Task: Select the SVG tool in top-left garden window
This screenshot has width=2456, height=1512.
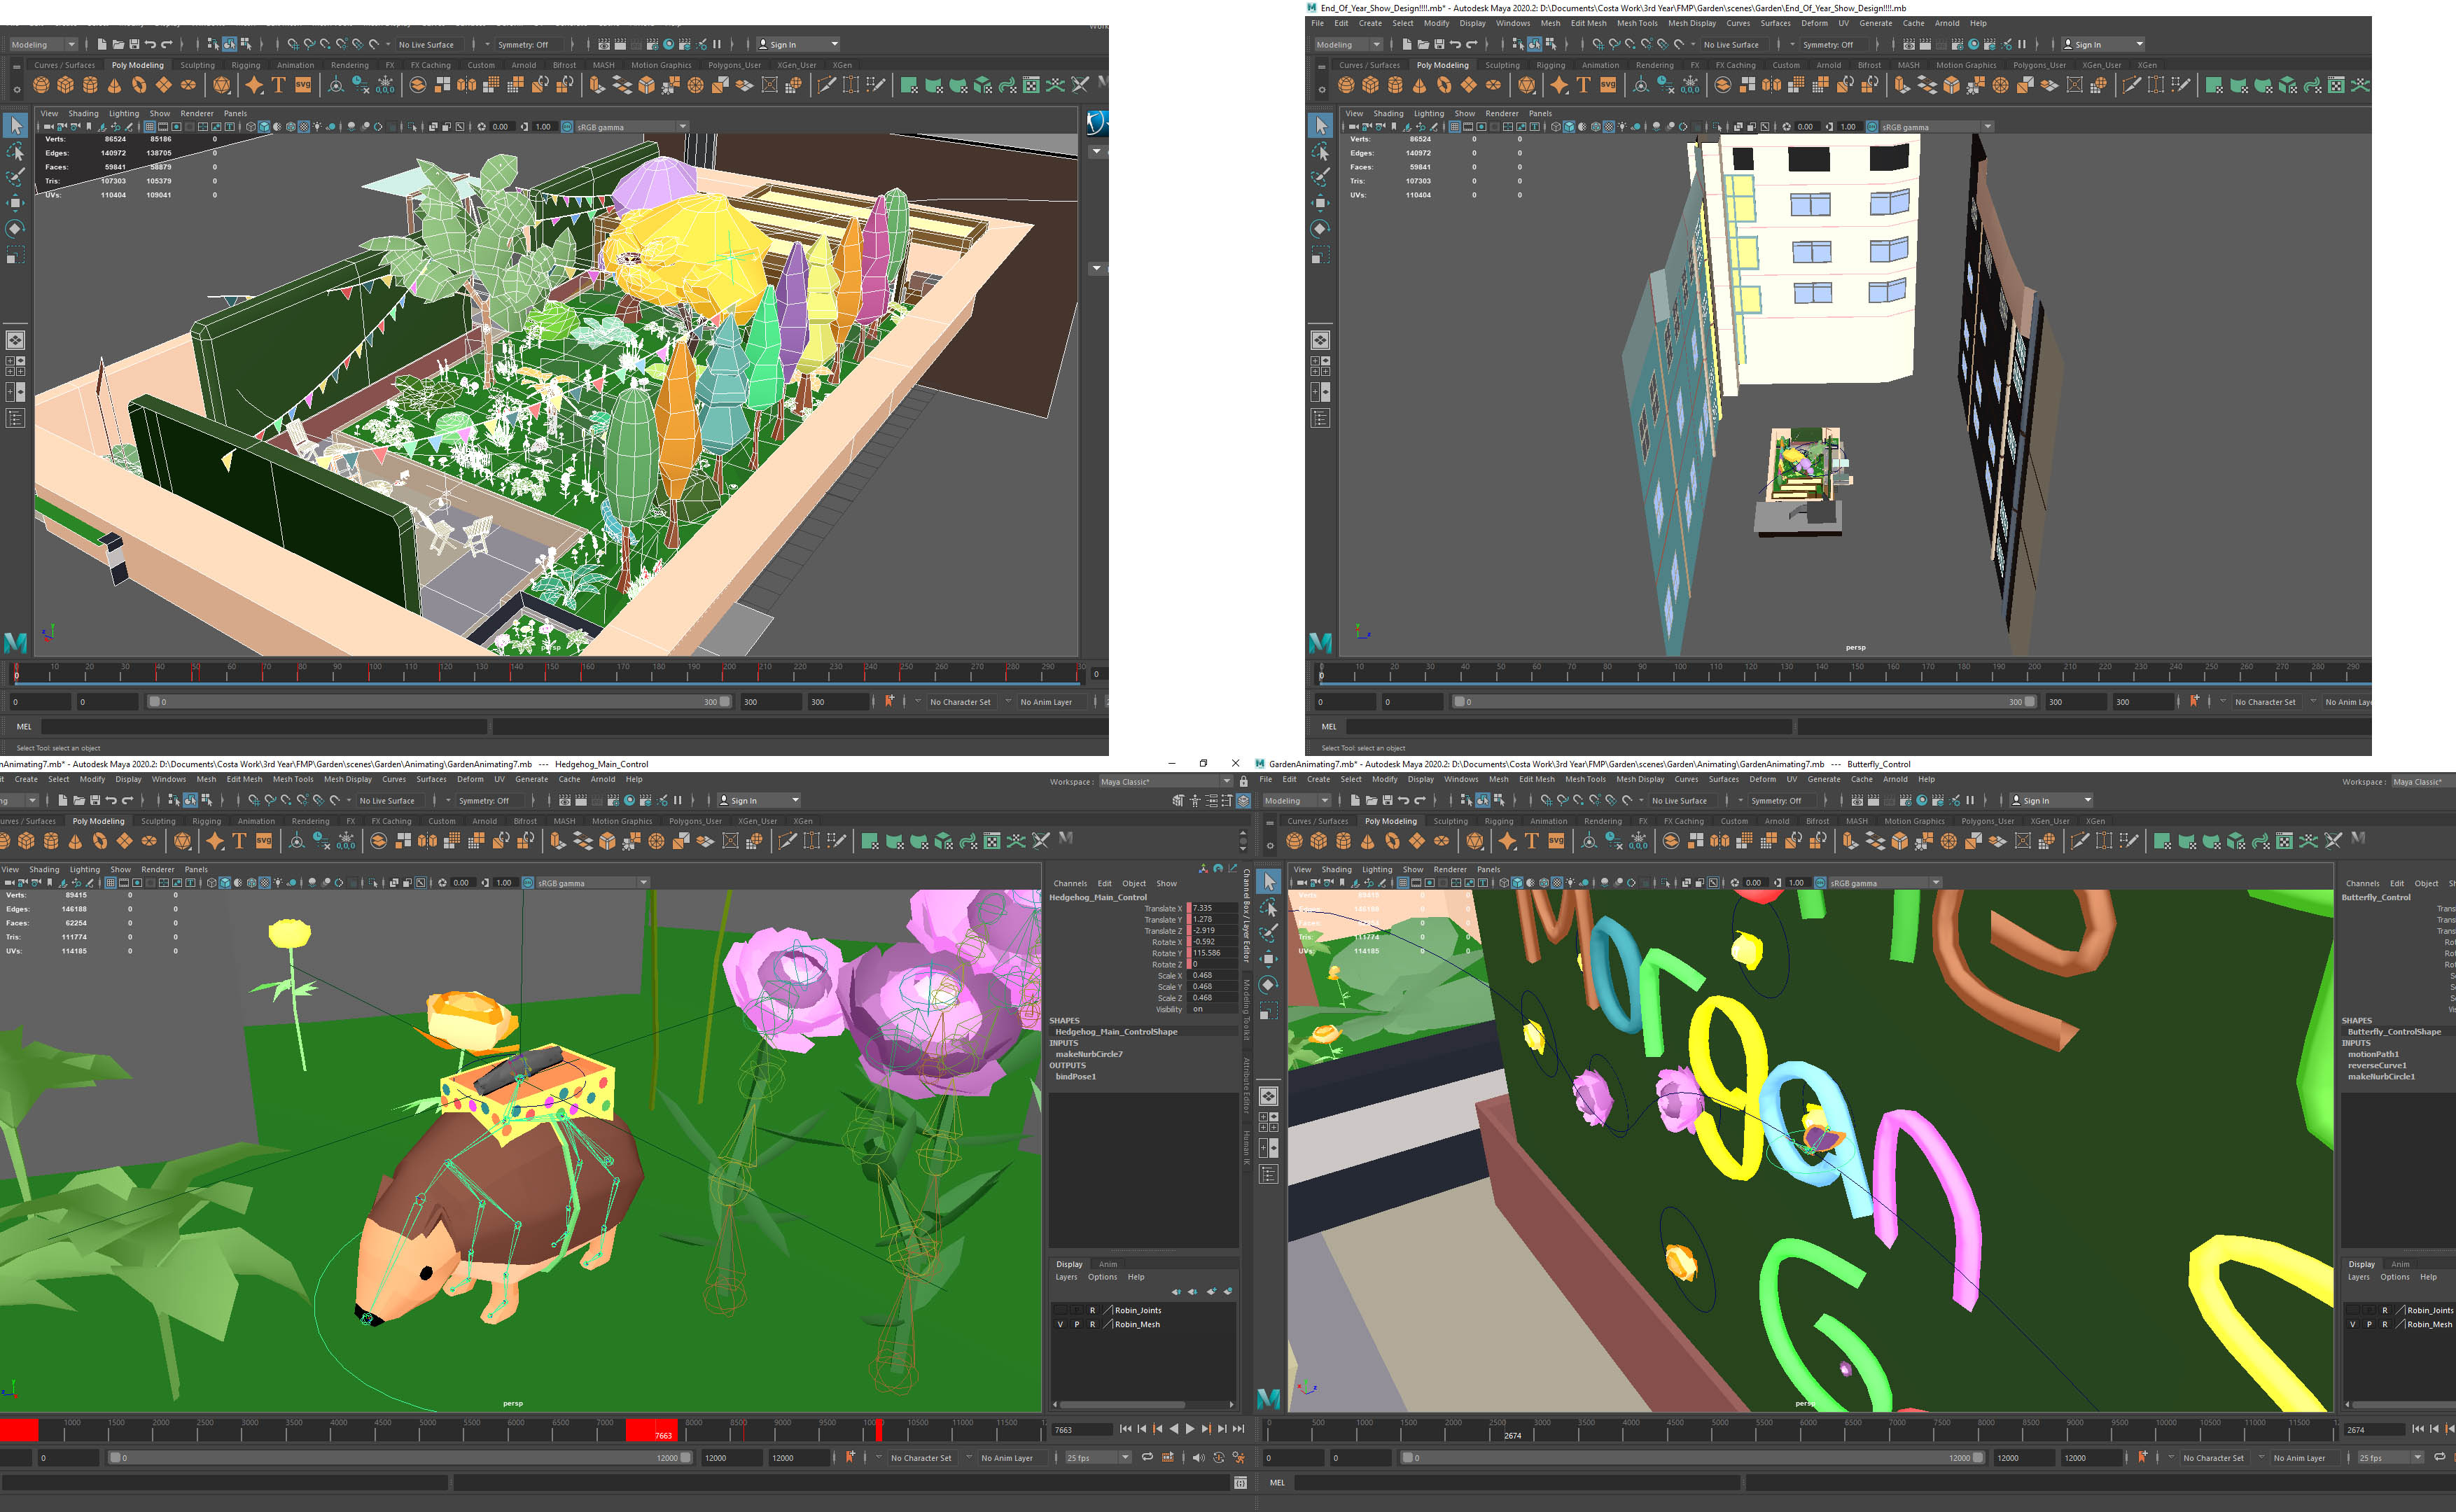Action: [x=303, y=86]
